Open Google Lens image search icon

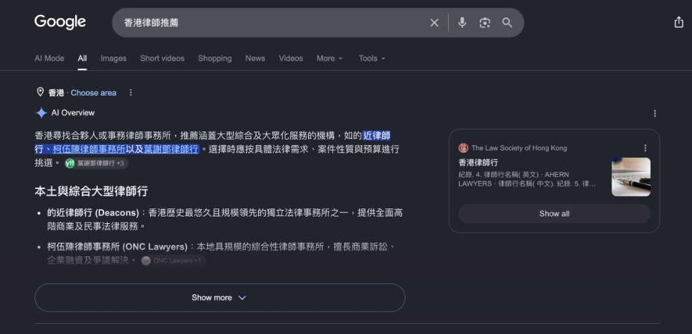[485, 23]
